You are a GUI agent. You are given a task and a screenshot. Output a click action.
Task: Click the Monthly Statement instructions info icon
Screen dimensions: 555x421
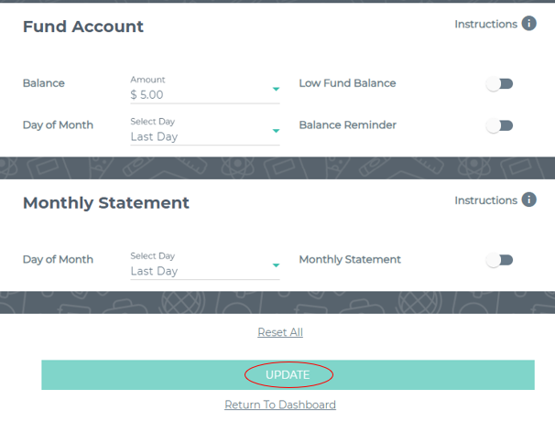(x=528, y=200)
